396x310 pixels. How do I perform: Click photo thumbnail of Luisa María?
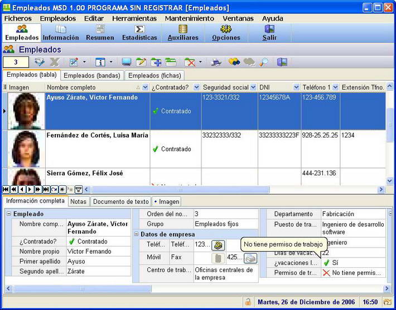coord(26,149)
